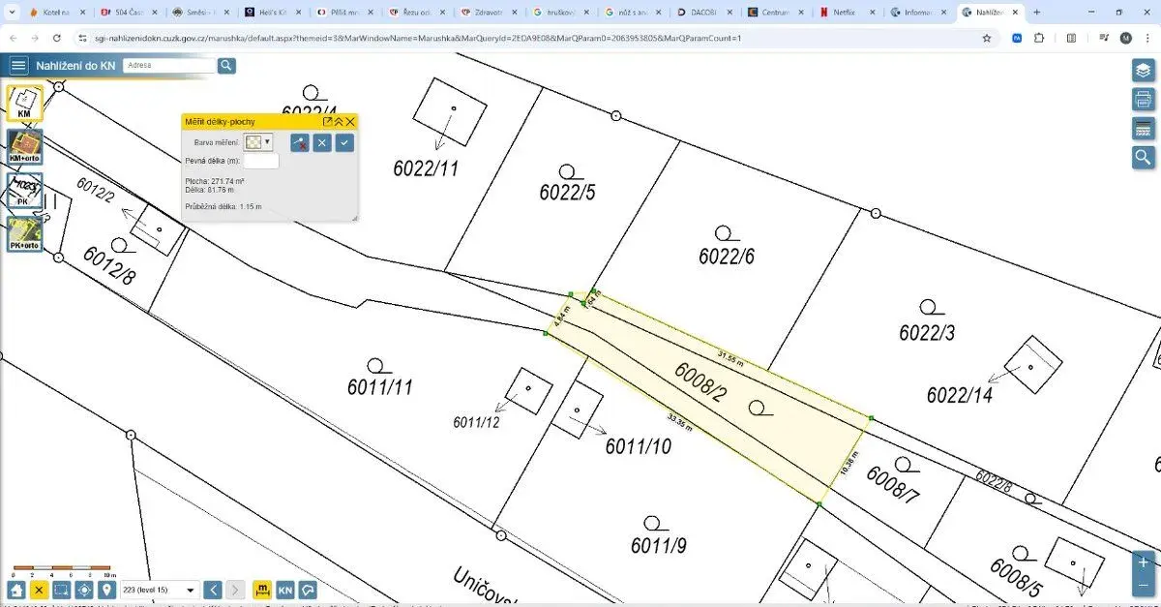Go to previous map view arrow

coord(214,590)
